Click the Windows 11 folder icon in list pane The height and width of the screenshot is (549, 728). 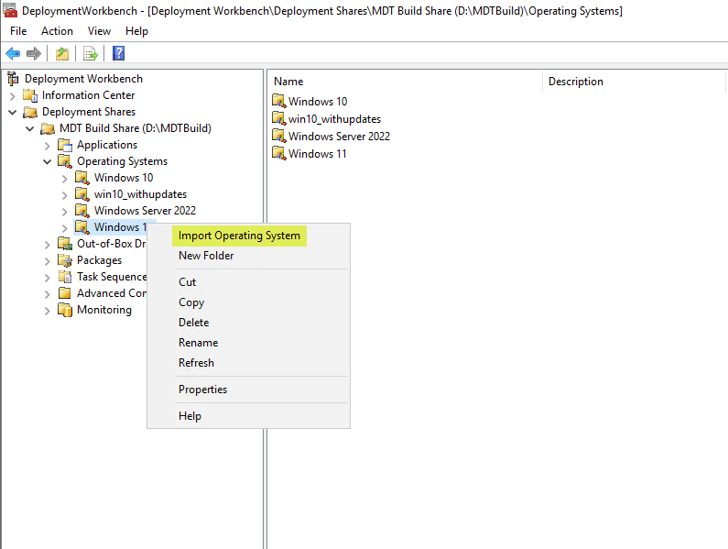(279, 153)
